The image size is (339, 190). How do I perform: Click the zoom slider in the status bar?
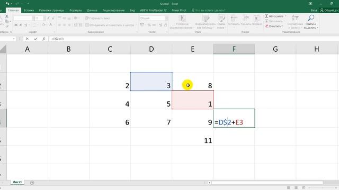pyautogui.click(x=322, y=188)
